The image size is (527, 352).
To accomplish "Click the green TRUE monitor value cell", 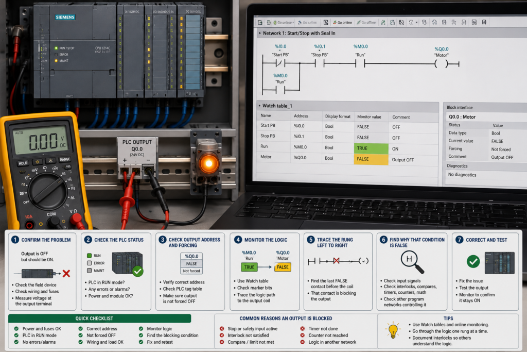I will tap(371, 148).
